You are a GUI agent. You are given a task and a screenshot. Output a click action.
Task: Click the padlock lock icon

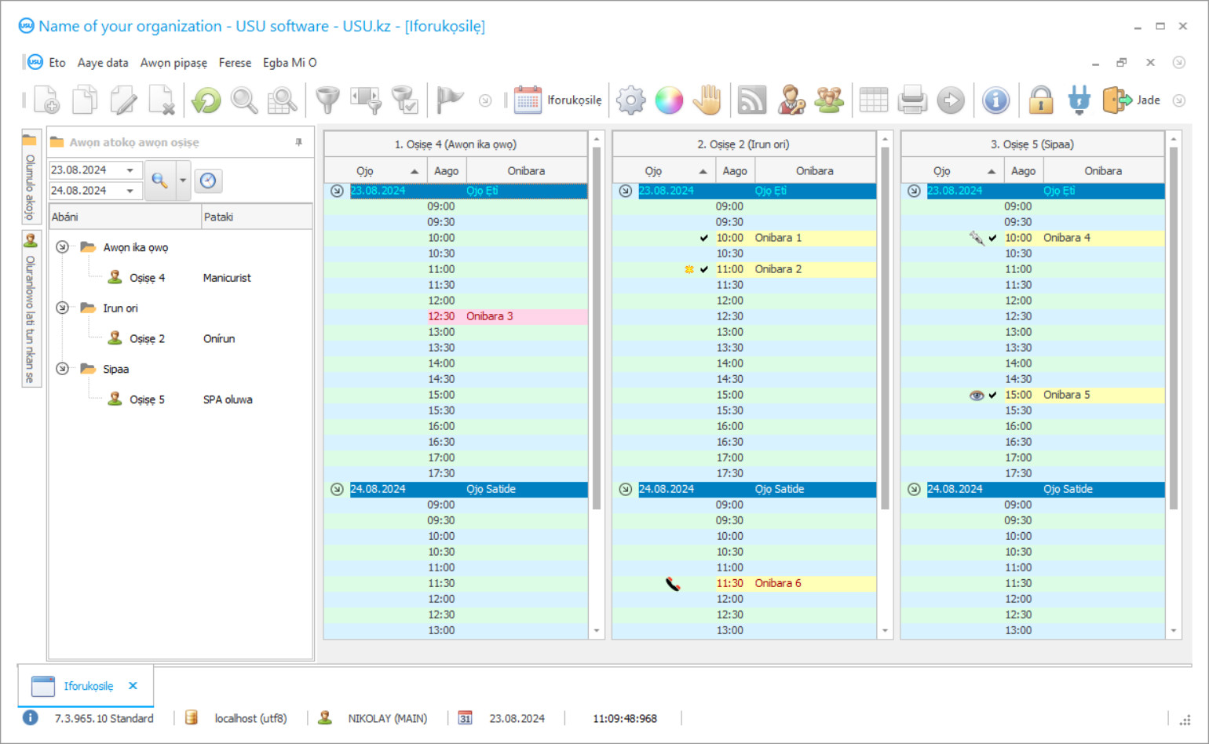click(1040, 100)
